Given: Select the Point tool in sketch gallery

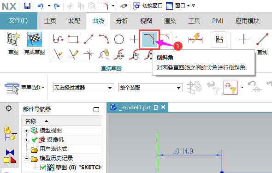Looking at the screenshot, I should point(134,39).
